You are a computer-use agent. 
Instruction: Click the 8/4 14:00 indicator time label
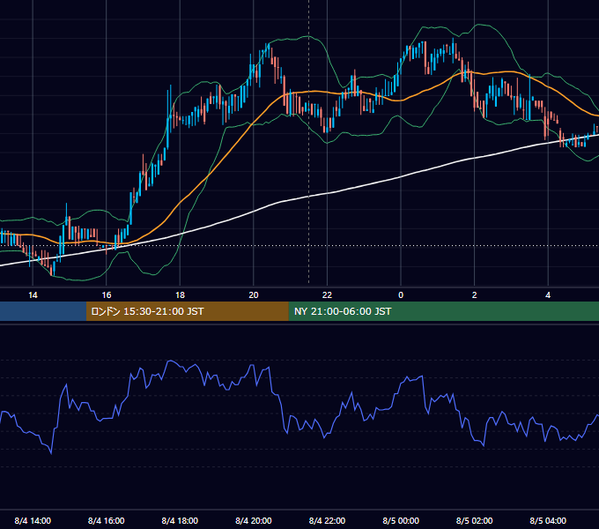[x=33, y=520]
